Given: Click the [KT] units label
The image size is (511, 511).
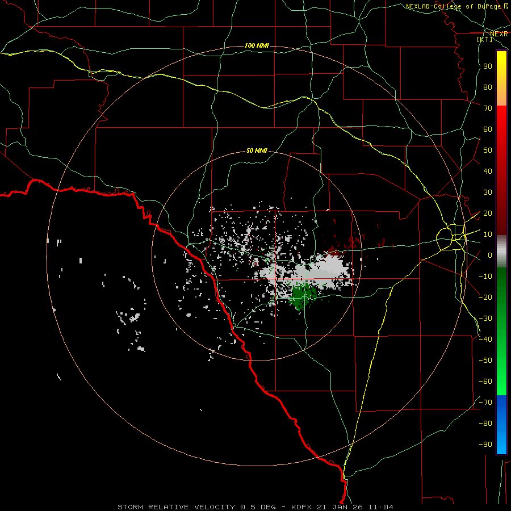Looking at the screenshot, I should pos(485,39).
